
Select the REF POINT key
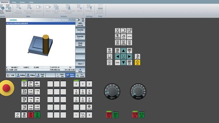click(x=37, y=84)
